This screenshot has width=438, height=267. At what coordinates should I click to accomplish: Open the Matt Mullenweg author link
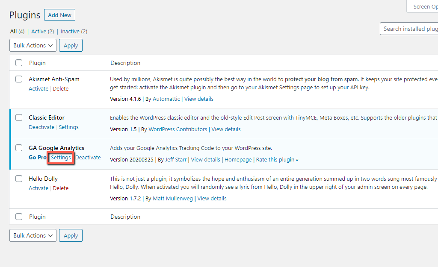(x=173, y=199)
